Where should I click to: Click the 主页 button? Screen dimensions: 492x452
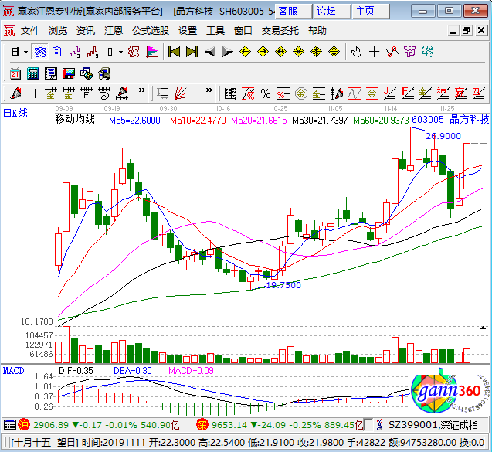pyautogui.click(x=371, y=12)
